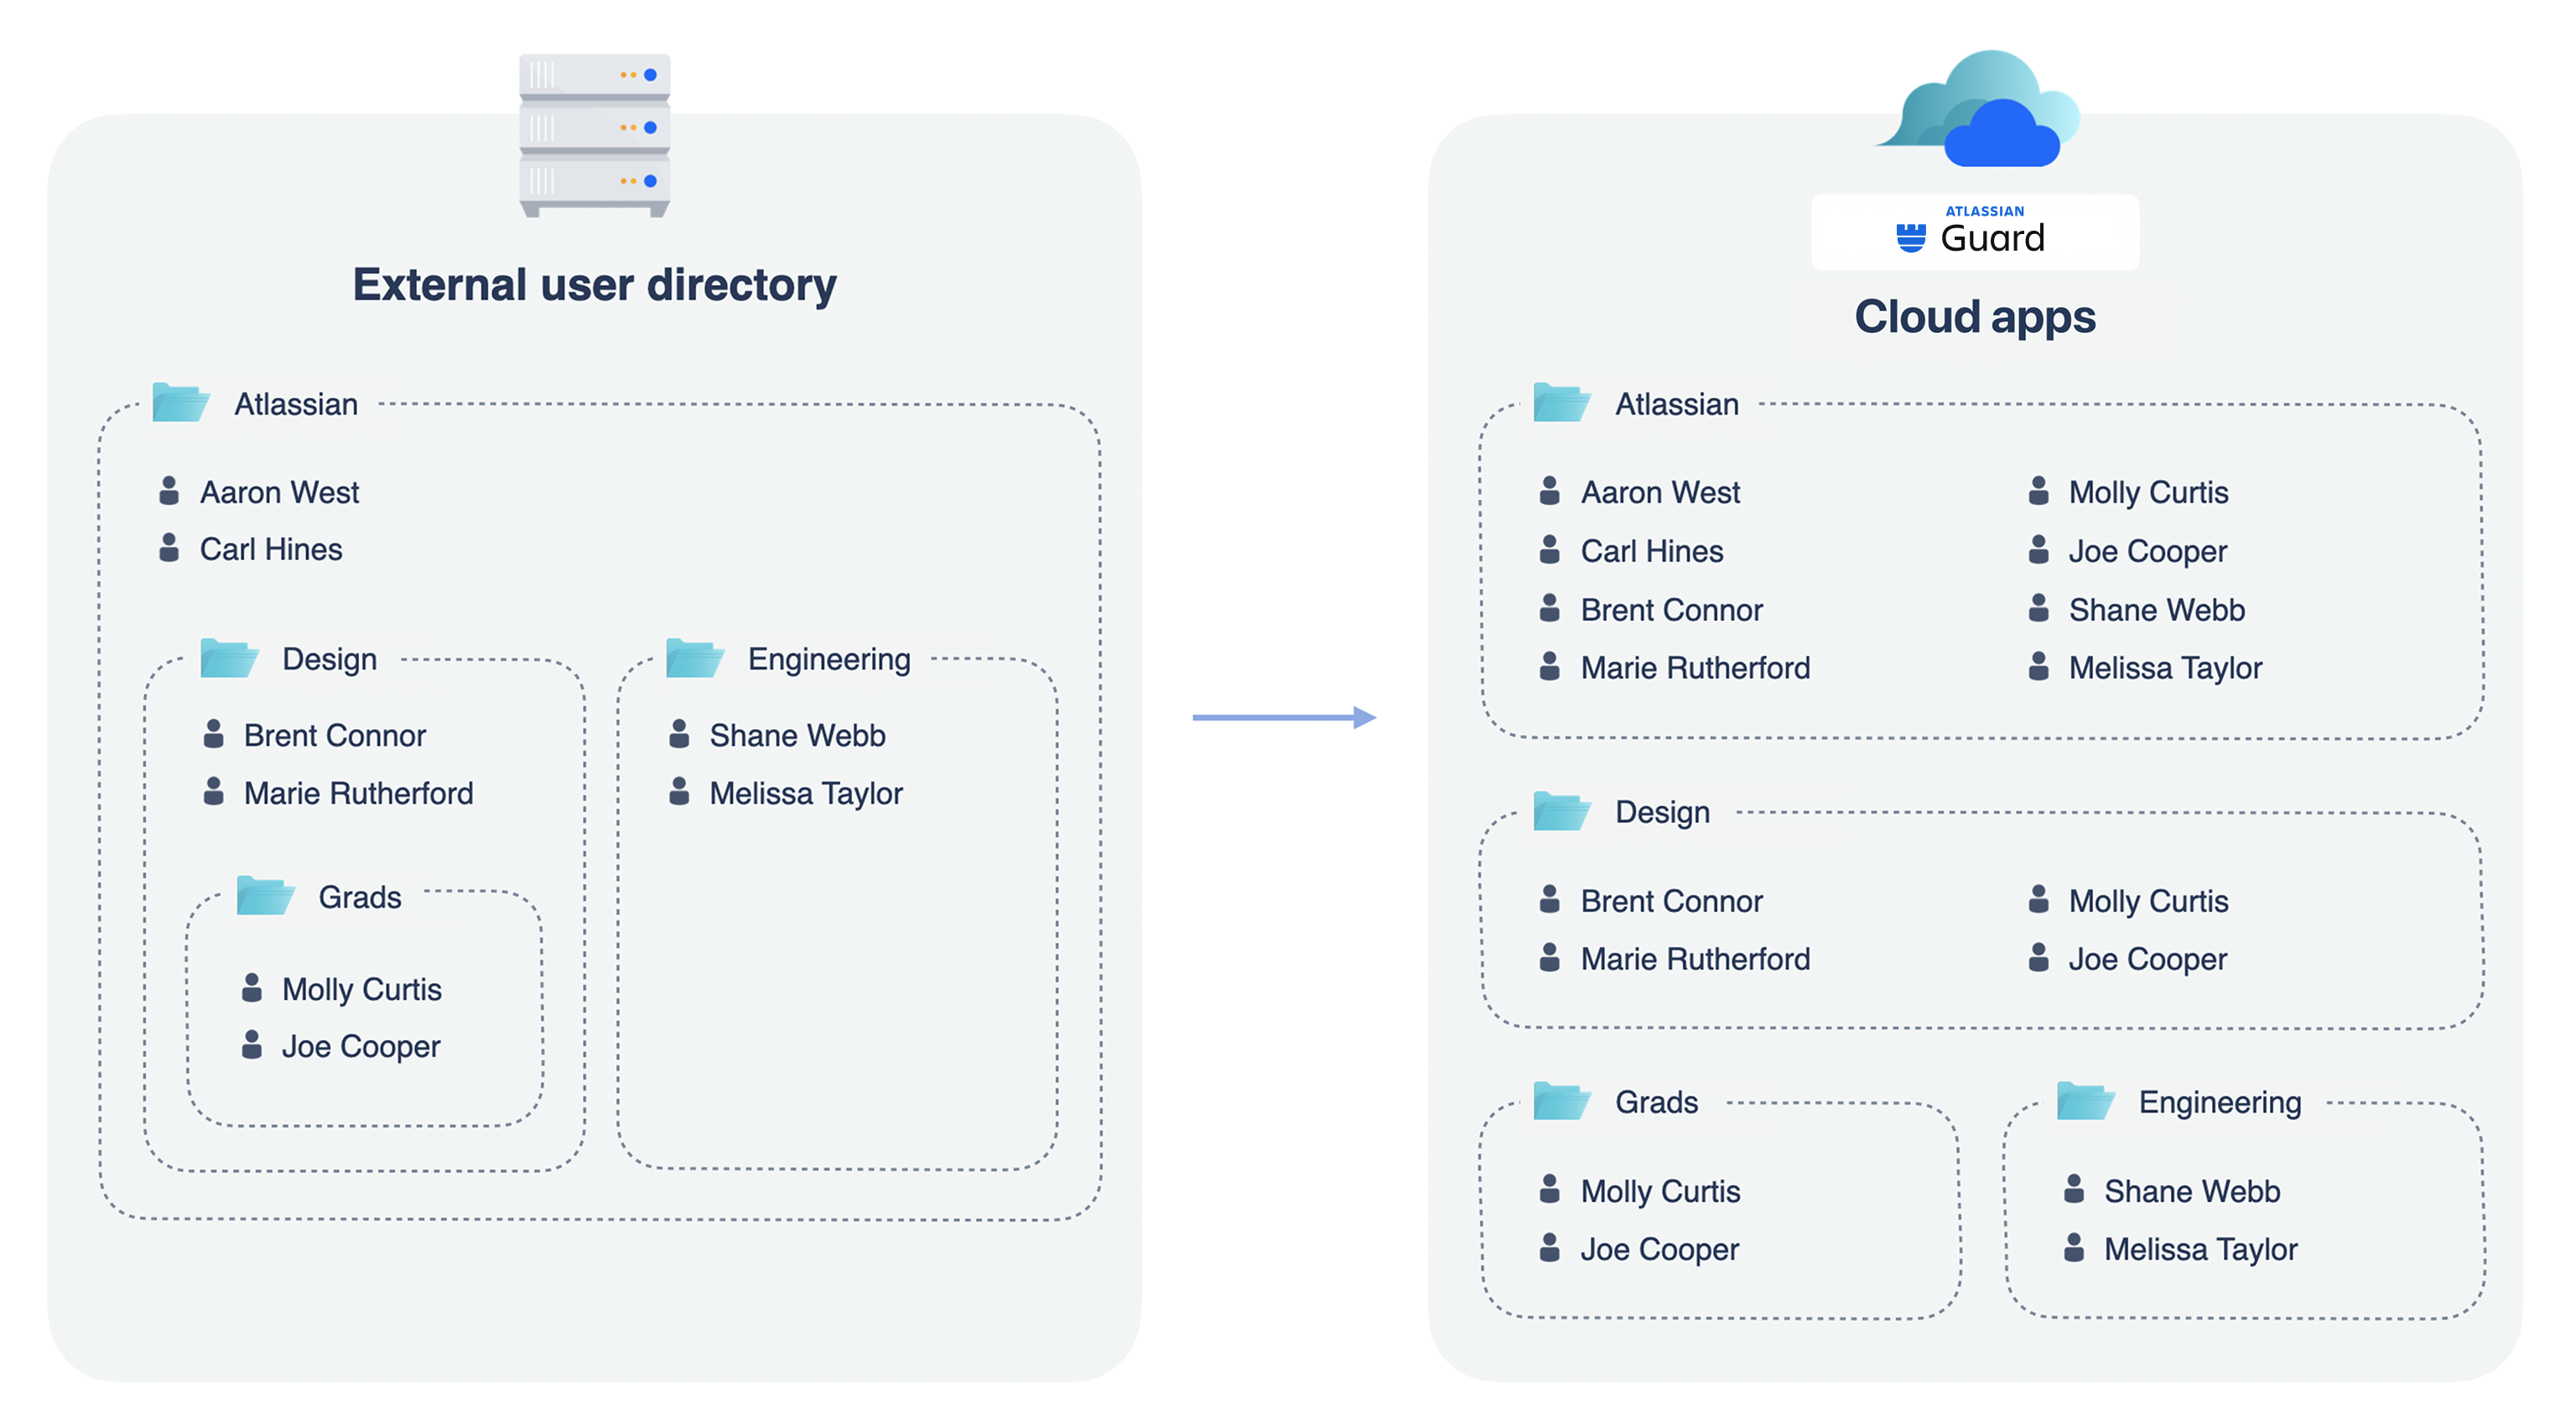Click 'Melissa Taylor' name in Cloud Atlassian group
This screenshot has height=1426, width=2576.
click(x=2165, y=669)
